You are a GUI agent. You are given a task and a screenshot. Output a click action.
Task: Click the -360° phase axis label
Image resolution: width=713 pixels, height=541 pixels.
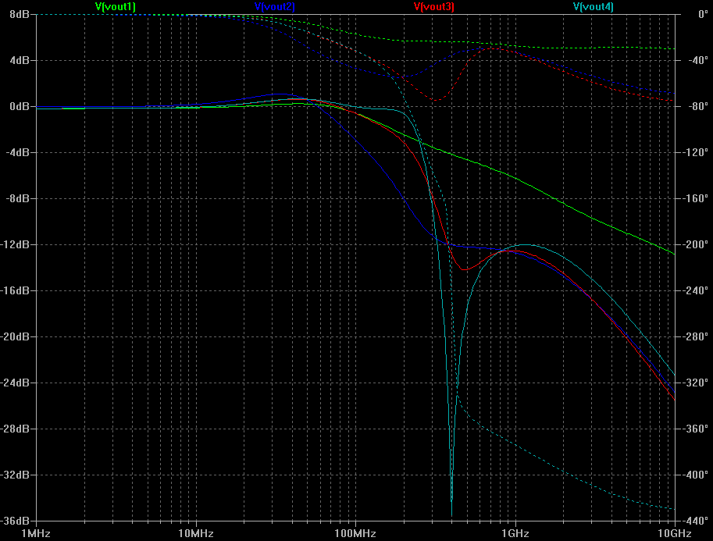pos(695,429)
